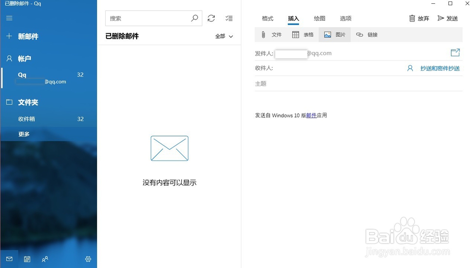The height and width of the screenshot is (268, 476).
Task: Click 32 count beside 收件箱
Action: (x=80, y=119)
